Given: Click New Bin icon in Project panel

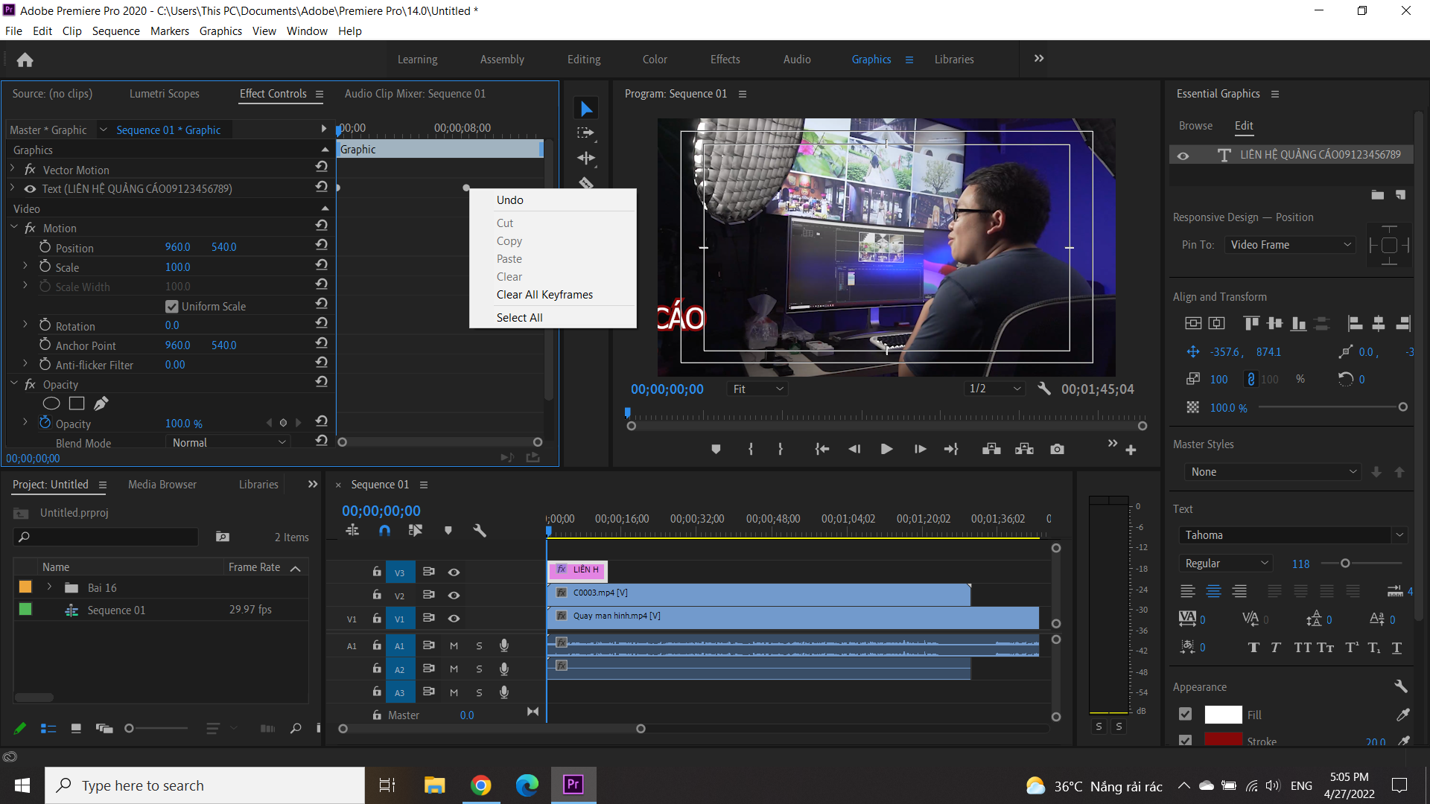Looking at the screenshot, I should pos(222,537).
